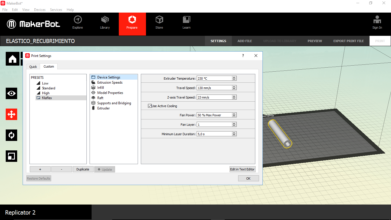Open the Devices menu

40,9
